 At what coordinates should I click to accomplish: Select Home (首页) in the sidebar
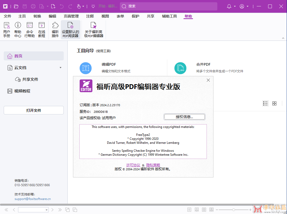(34, 56)
